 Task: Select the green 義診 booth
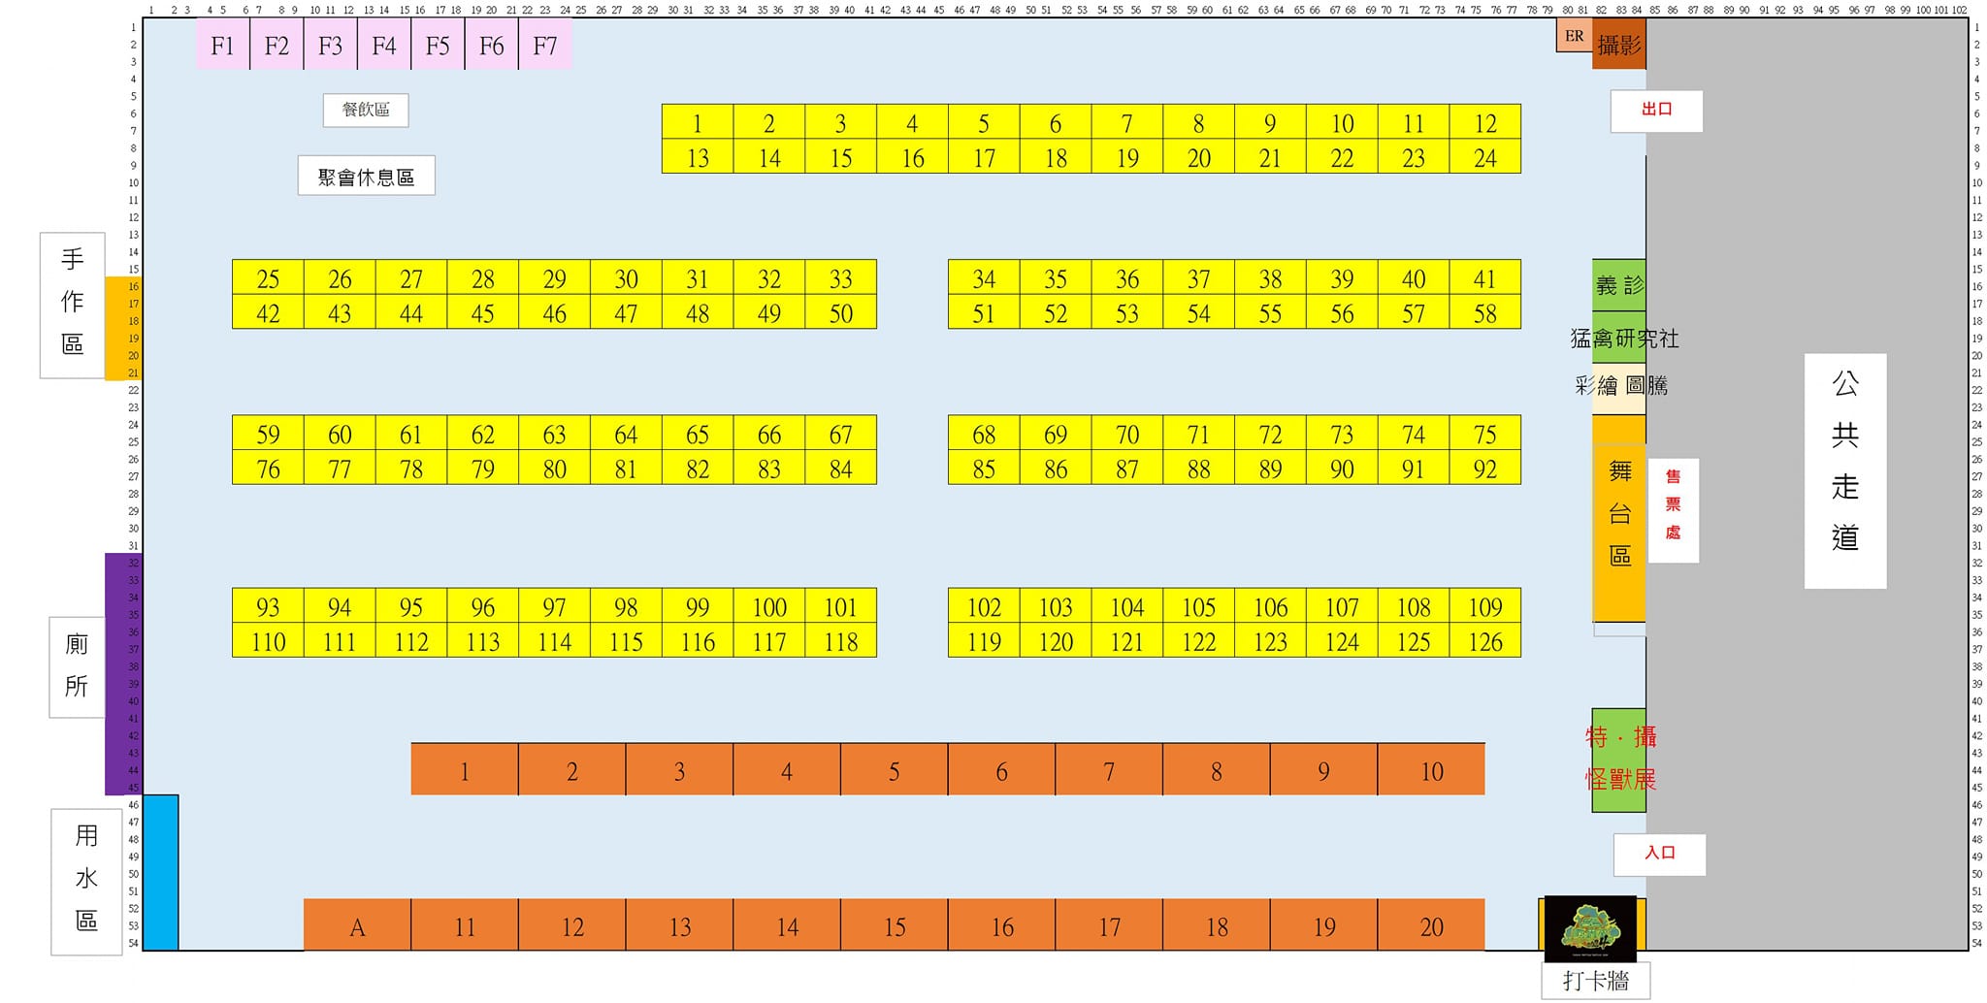coord(1618,285)
